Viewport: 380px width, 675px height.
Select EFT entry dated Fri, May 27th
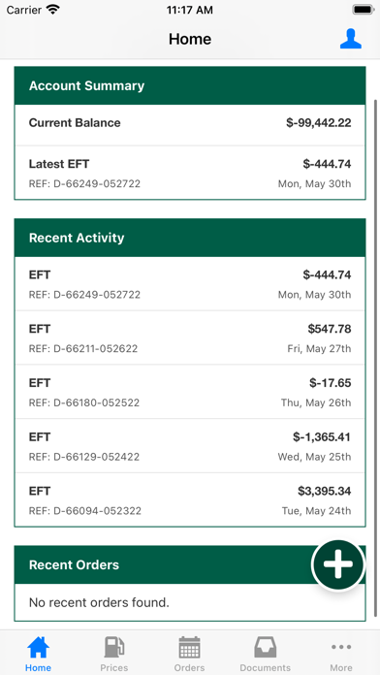point(190,337)
